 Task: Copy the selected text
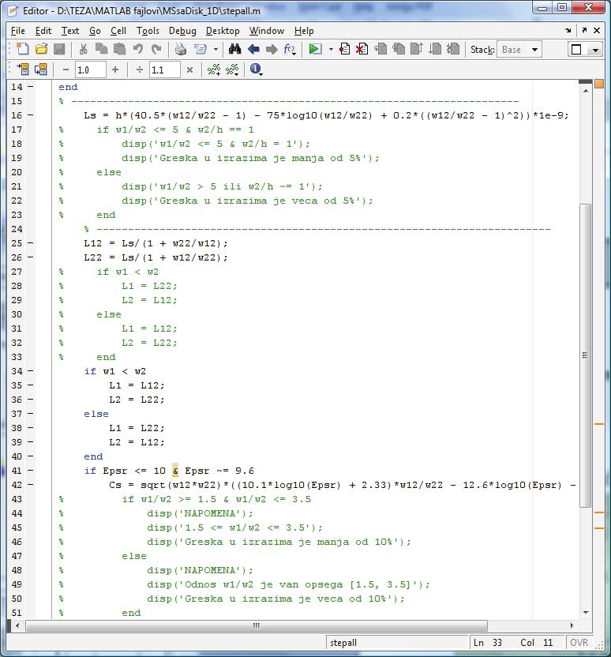coord(101,49)
